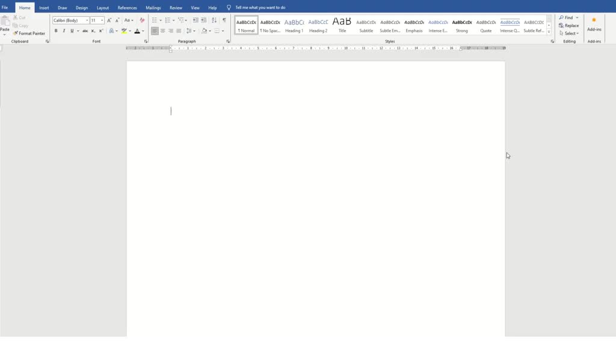Toggle Underline formatting
The height and width of the screenshot is (346, 616).
(x=72, y=31)
